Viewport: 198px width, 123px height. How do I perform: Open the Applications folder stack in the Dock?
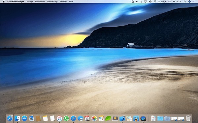[160, 118]
